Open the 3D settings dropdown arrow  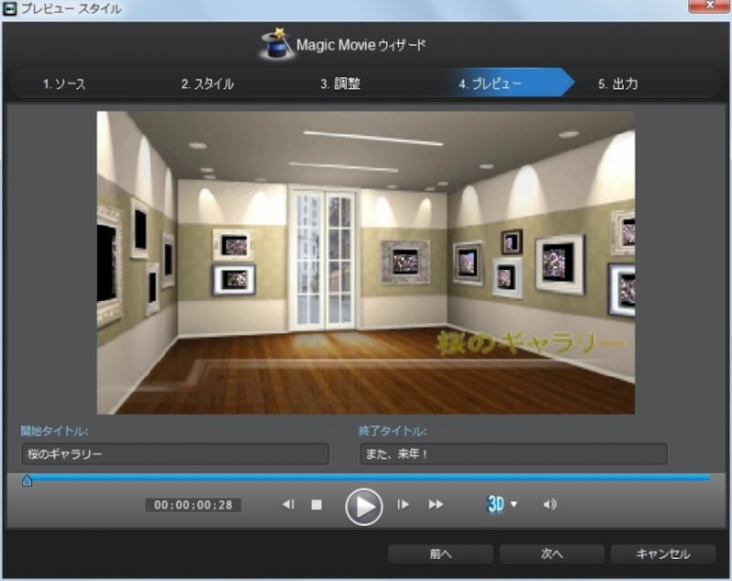[x=514, y=504]
